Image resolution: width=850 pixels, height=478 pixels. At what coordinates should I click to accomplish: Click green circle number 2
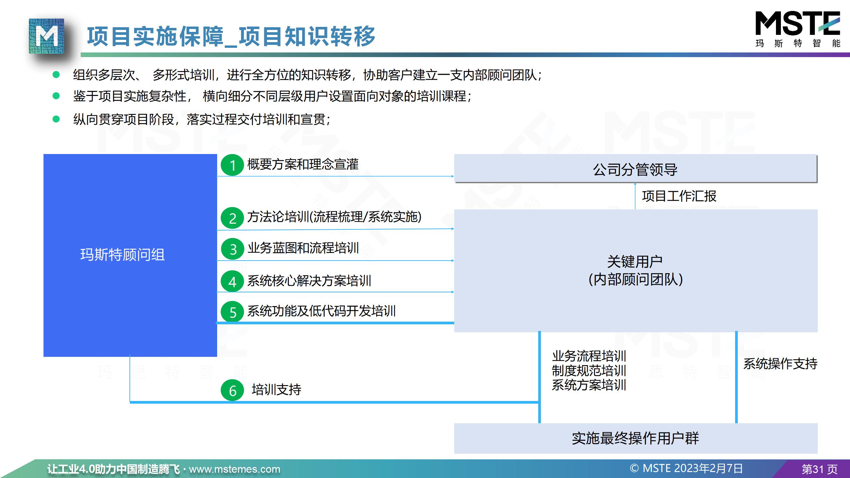coord(232,218)
